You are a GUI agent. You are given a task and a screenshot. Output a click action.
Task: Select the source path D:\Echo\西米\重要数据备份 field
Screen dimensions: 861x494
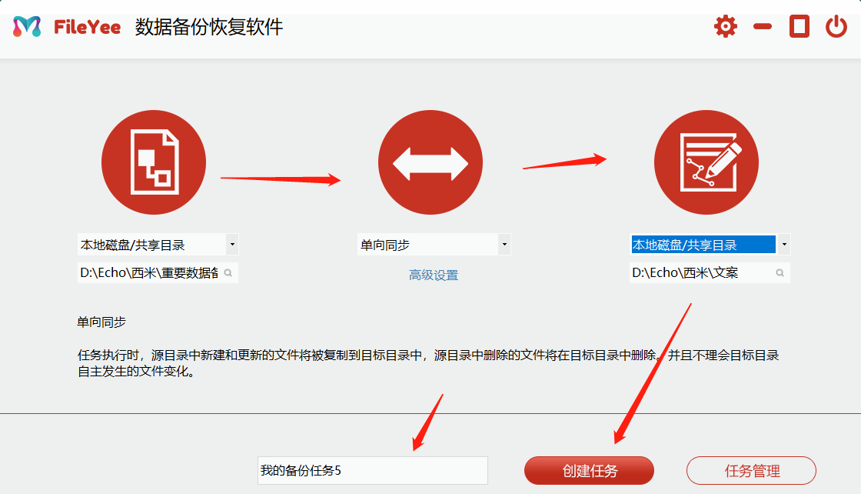coord(146,272)
